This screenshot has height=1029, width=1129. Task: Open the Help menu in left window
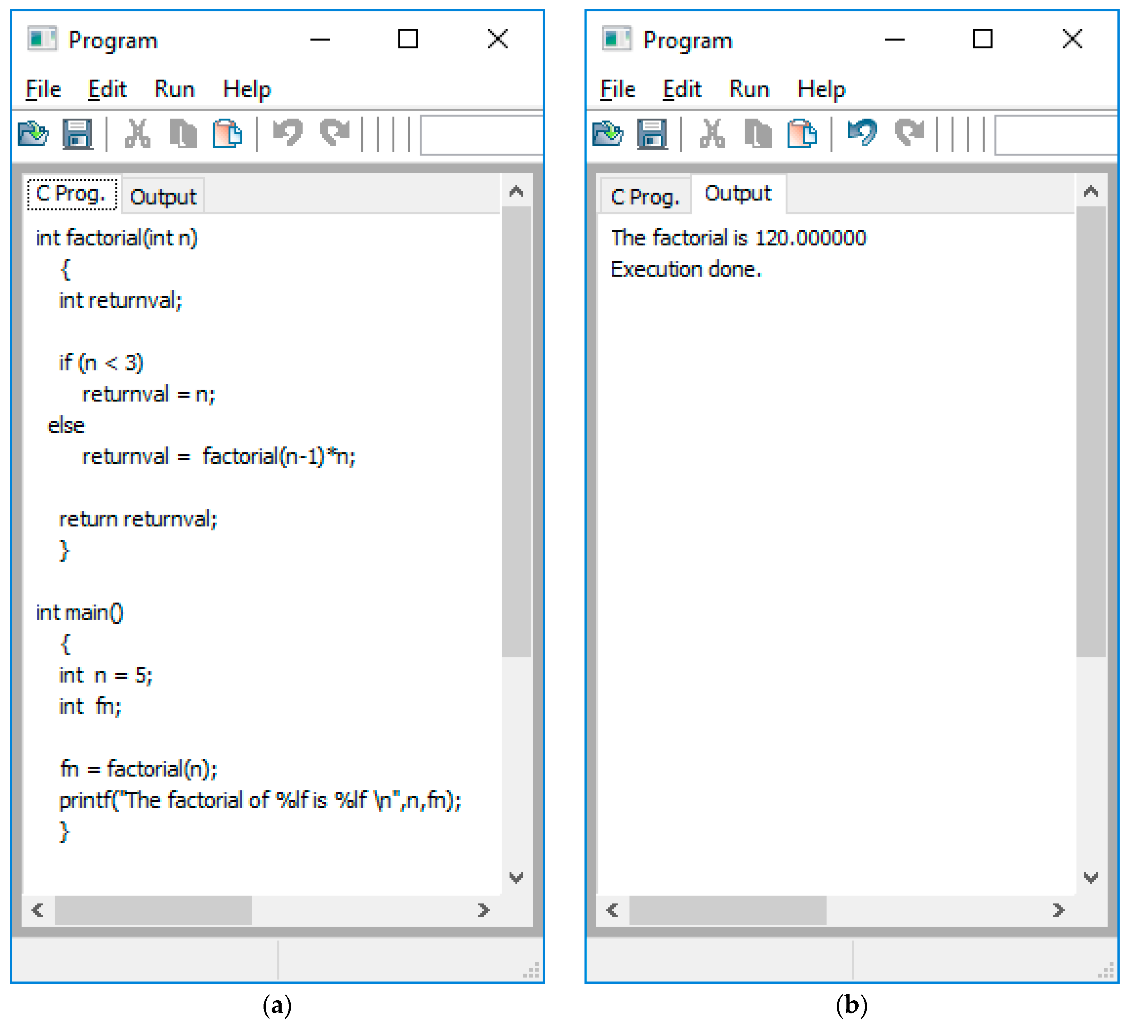click(x=247, y=90)
